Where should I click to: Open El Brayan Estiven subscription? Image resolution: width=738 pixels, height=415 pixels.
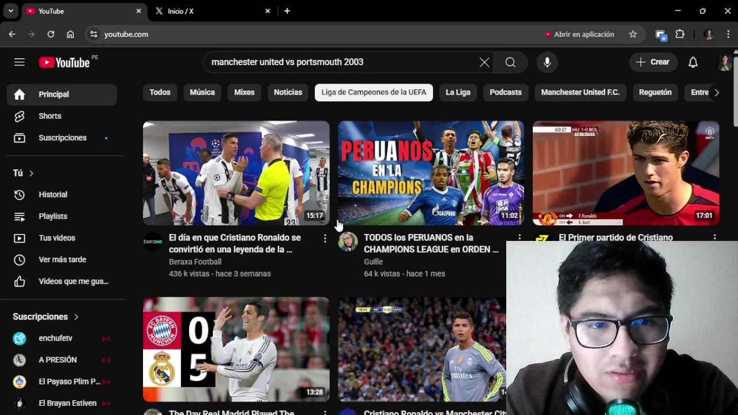62,403
